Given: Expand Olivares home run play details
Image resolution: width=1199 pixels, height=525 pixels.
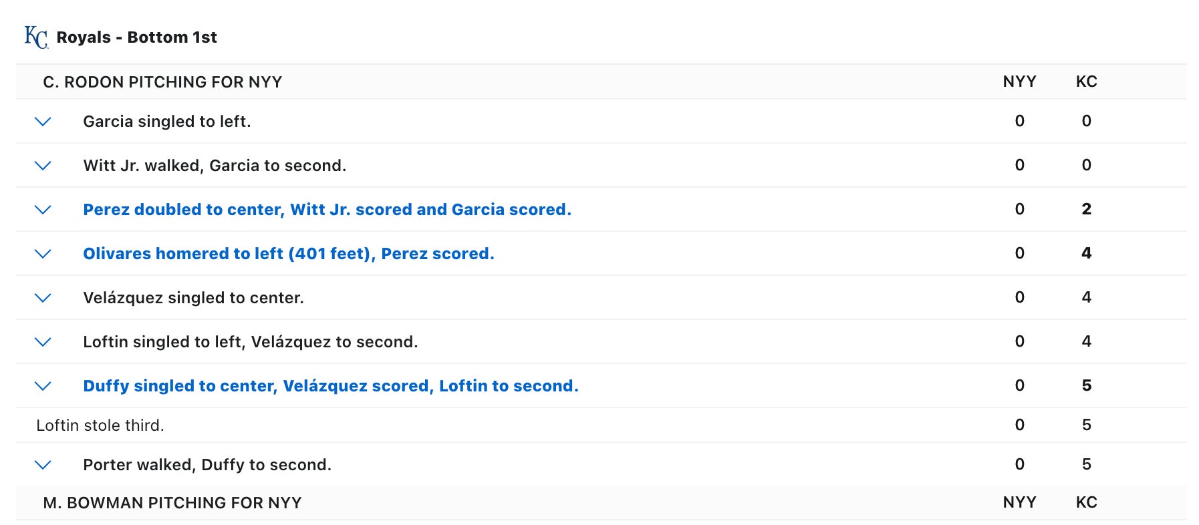Looking at the screenshot, I should click(x=43, y=254).
